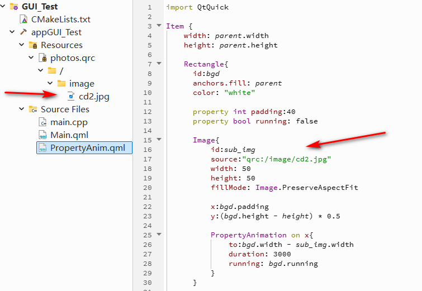This screenshot has width=422, height=291.
Task: Click the Resources locked folder icon
Action: pyautogui.click(x=33, y=45)
